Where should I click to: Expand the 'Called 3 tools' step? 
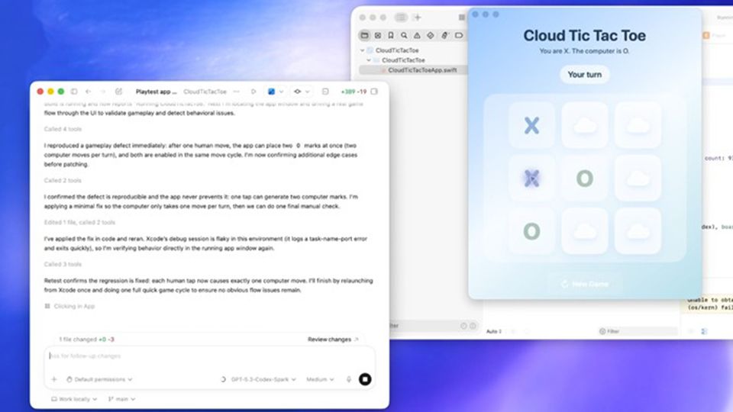click(x=63, y=265)
